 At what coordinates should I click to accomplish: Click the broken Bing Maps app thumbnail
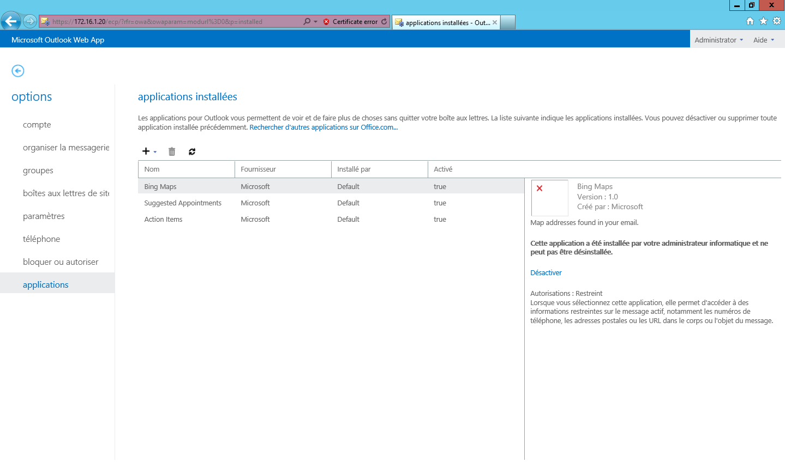[x=549, y=198]
